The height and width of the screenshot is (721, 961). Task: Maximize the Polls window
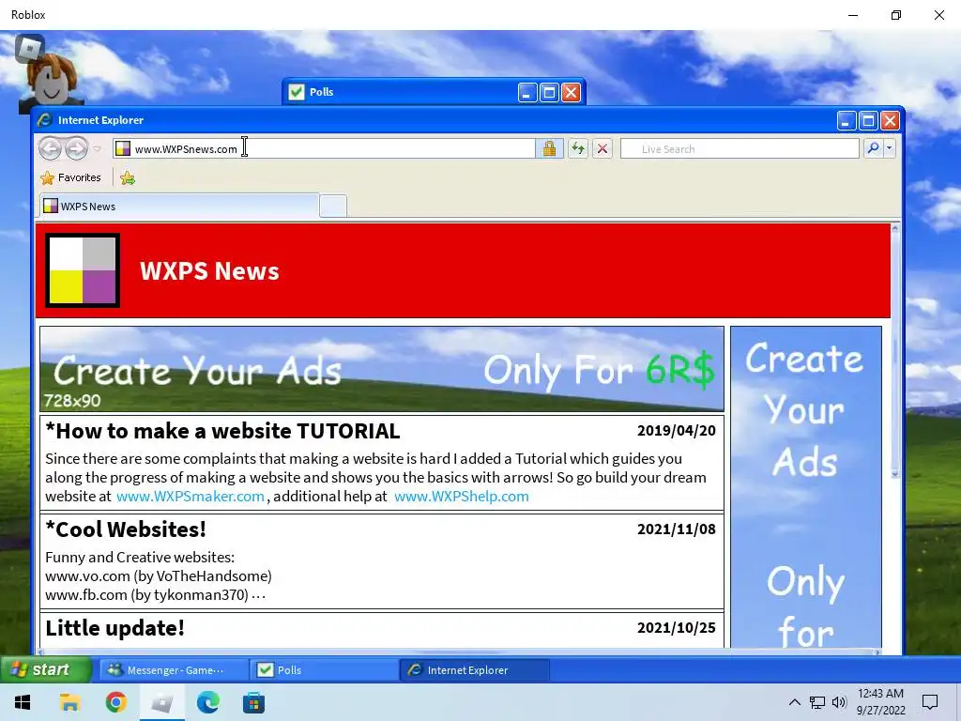pyautogui.click(x=549, y=93)
